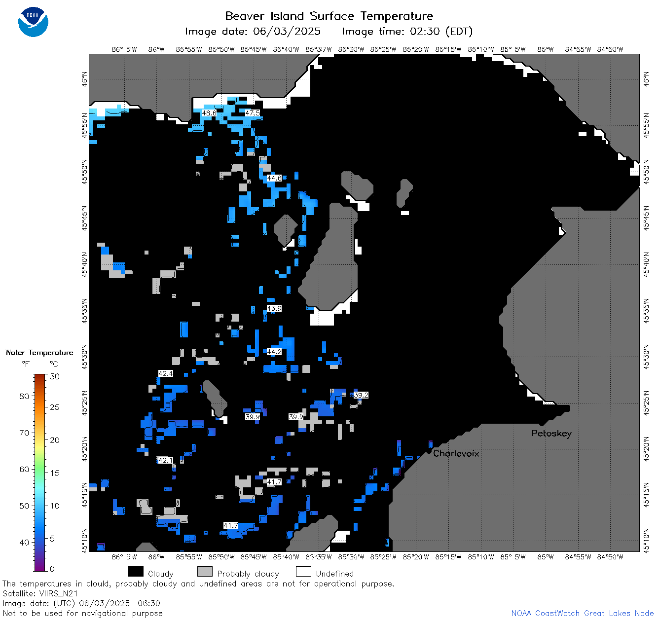Click the Cloudy legend label
This screenshot has width=659, height=621.
pos(161,574)
